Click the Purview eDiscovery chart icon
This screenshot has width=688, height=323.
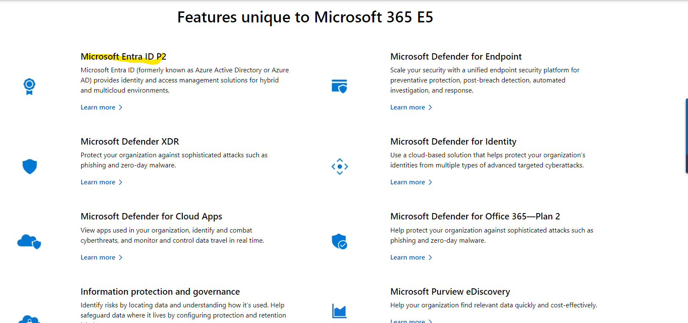point(339,311)
